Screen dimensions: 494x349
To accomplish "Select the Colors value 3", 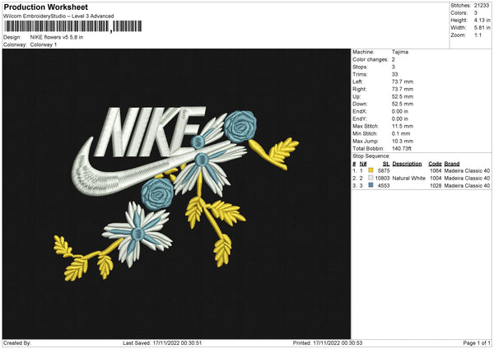I will click(476, 13).
